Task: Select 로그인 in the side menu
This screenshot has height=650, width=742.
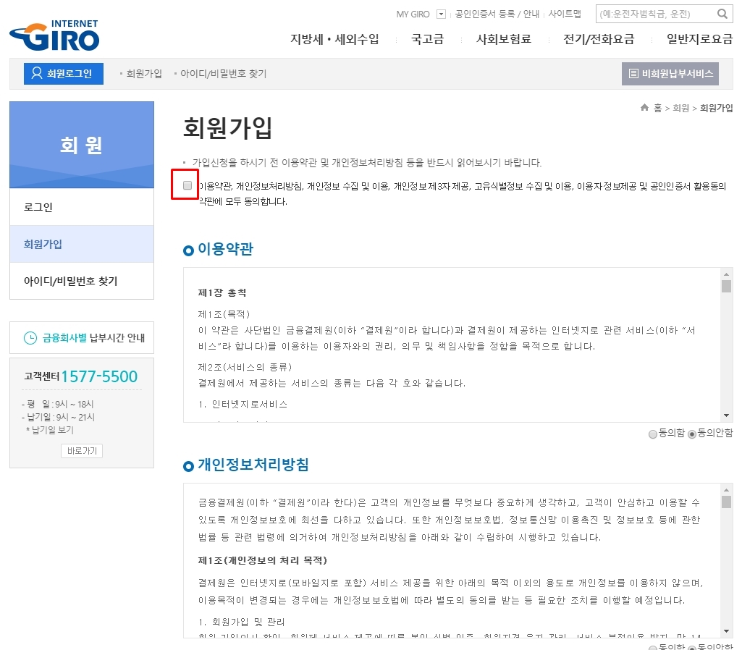Action: click(82, 207)
